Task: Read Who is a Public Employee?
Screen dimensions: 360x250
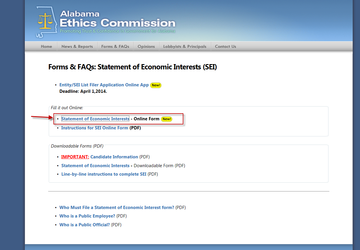Action: [87, 216]
